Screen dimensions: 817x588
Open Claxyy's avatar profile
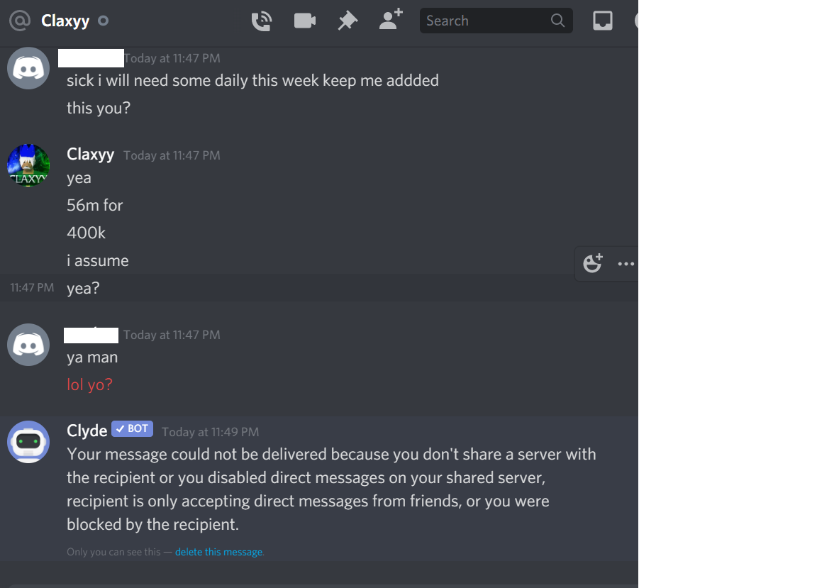(x=28, y=165)
